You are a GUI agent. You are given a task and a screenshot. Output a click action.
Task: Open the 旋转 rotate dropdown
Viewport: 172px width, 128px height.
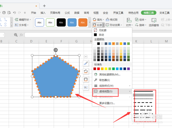point(141,25)
